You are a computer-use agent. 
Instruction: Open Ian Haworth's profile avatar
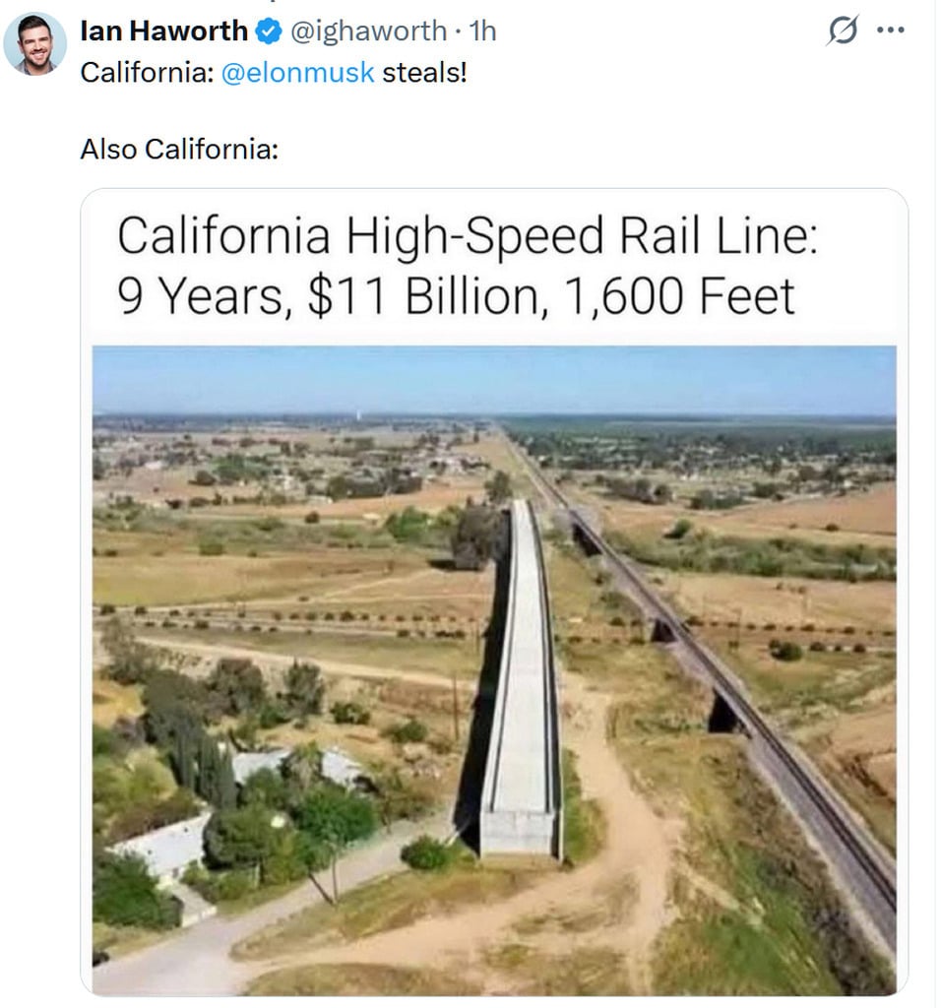[x=35, y=44]
